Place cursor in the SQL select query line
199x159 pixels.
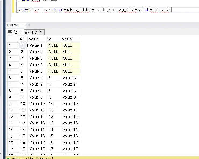pos(95,10)
